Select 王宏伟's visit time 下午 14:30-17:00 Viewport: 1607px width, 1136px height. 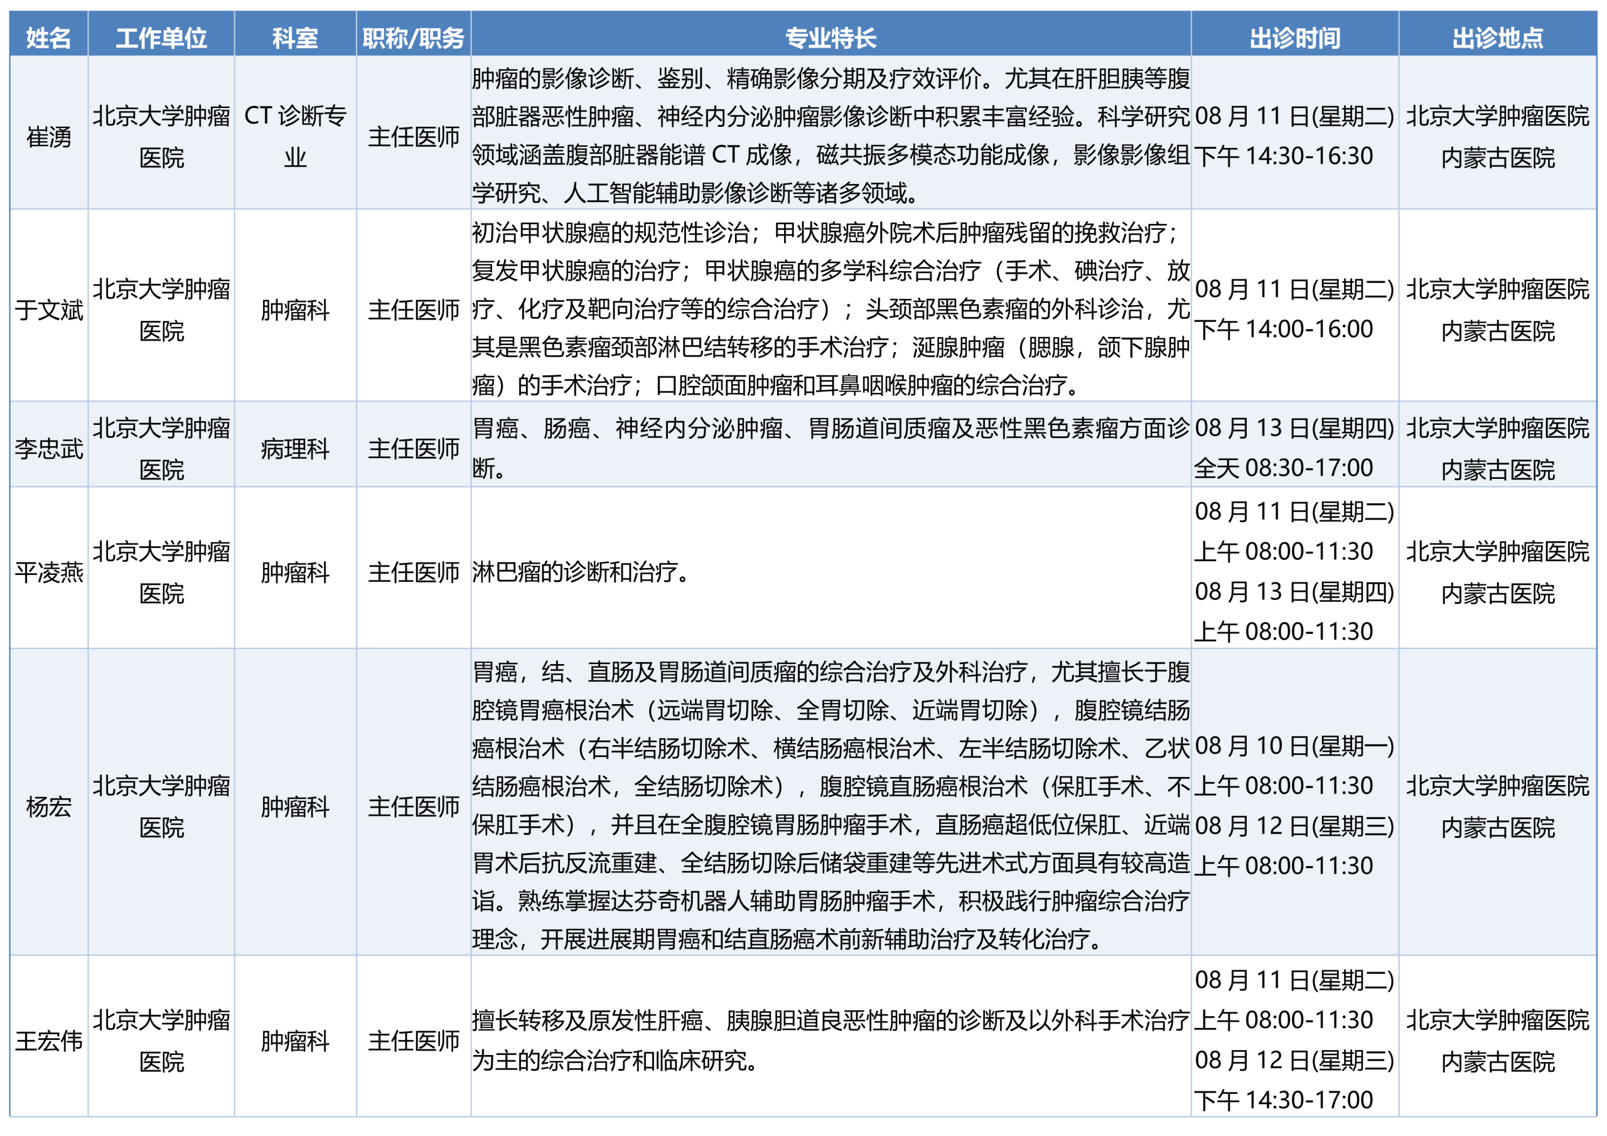click(x=1283, y=1100)
